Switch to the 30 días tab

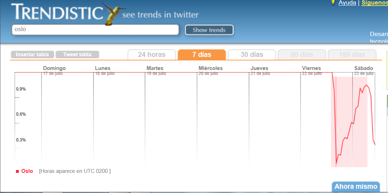coord(252,54)
